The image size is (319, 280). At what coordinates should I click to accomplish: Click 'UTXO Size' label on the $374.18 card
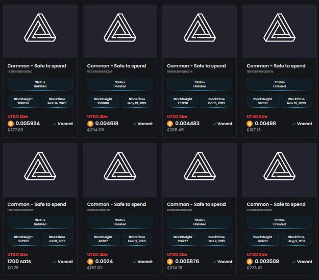[177, 254]
